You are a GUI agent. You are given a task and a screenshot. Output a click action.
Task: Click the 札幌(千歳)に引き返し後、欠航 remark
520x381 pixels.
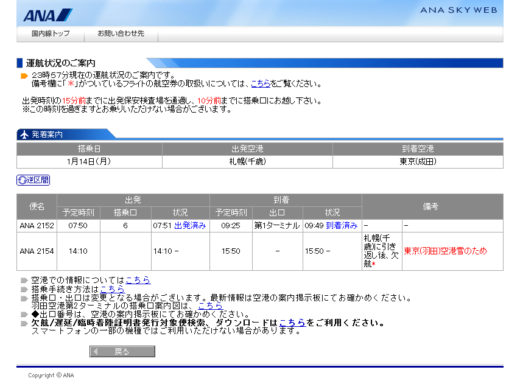coord(381,251)
